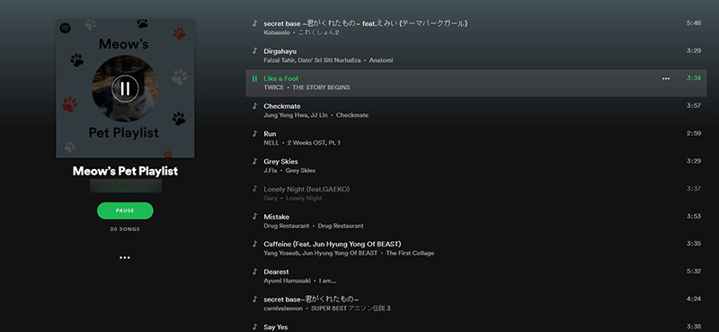Open artist J.Fla
719x332 pixels.
tap(271, 170)
